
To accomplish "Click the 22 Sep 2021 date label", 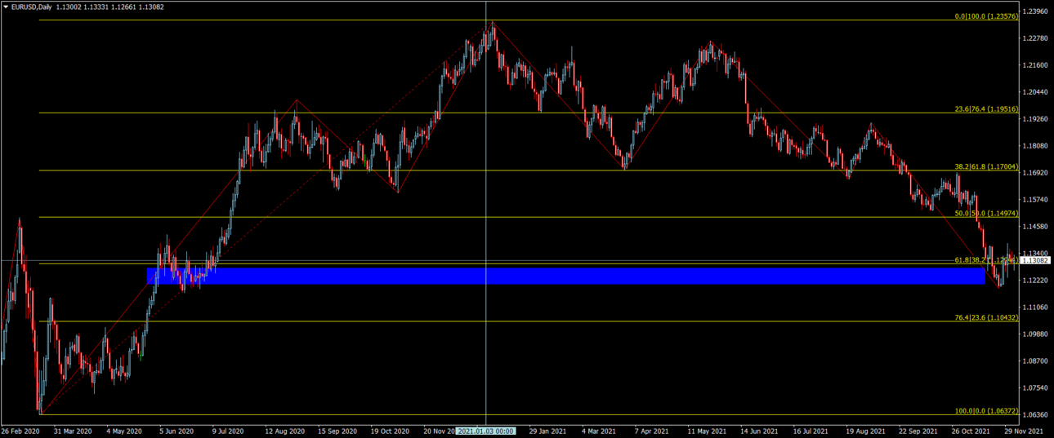I will click(x=918, y=431).
